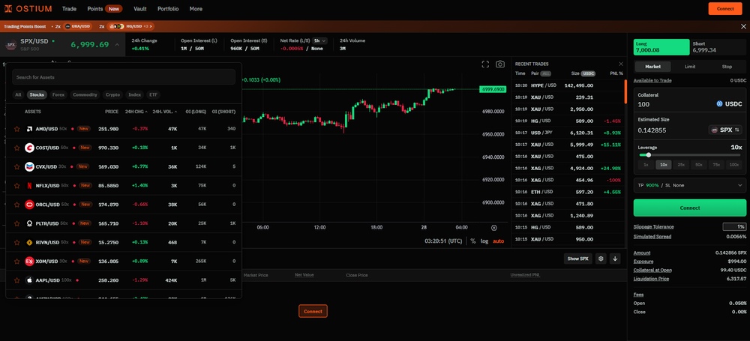Open the 1h net rate period dropdown
This screenshot has width=750, height=341.
coord(320,40)
